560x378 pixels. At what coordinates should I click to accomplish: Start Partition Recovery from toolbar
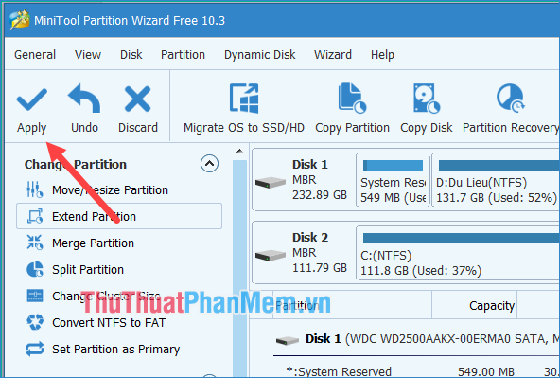511,109
